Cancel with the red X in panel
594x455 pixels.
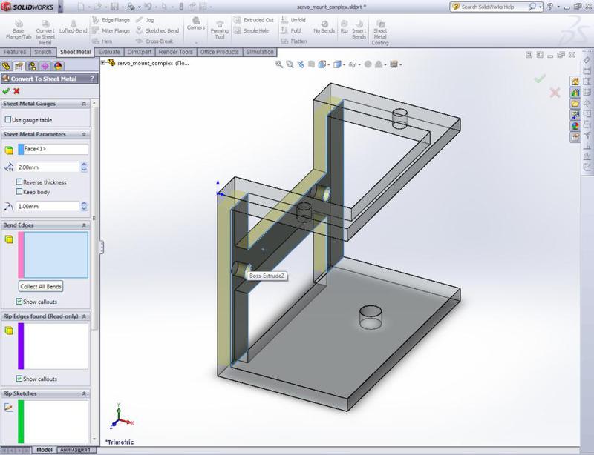(16, 91)
